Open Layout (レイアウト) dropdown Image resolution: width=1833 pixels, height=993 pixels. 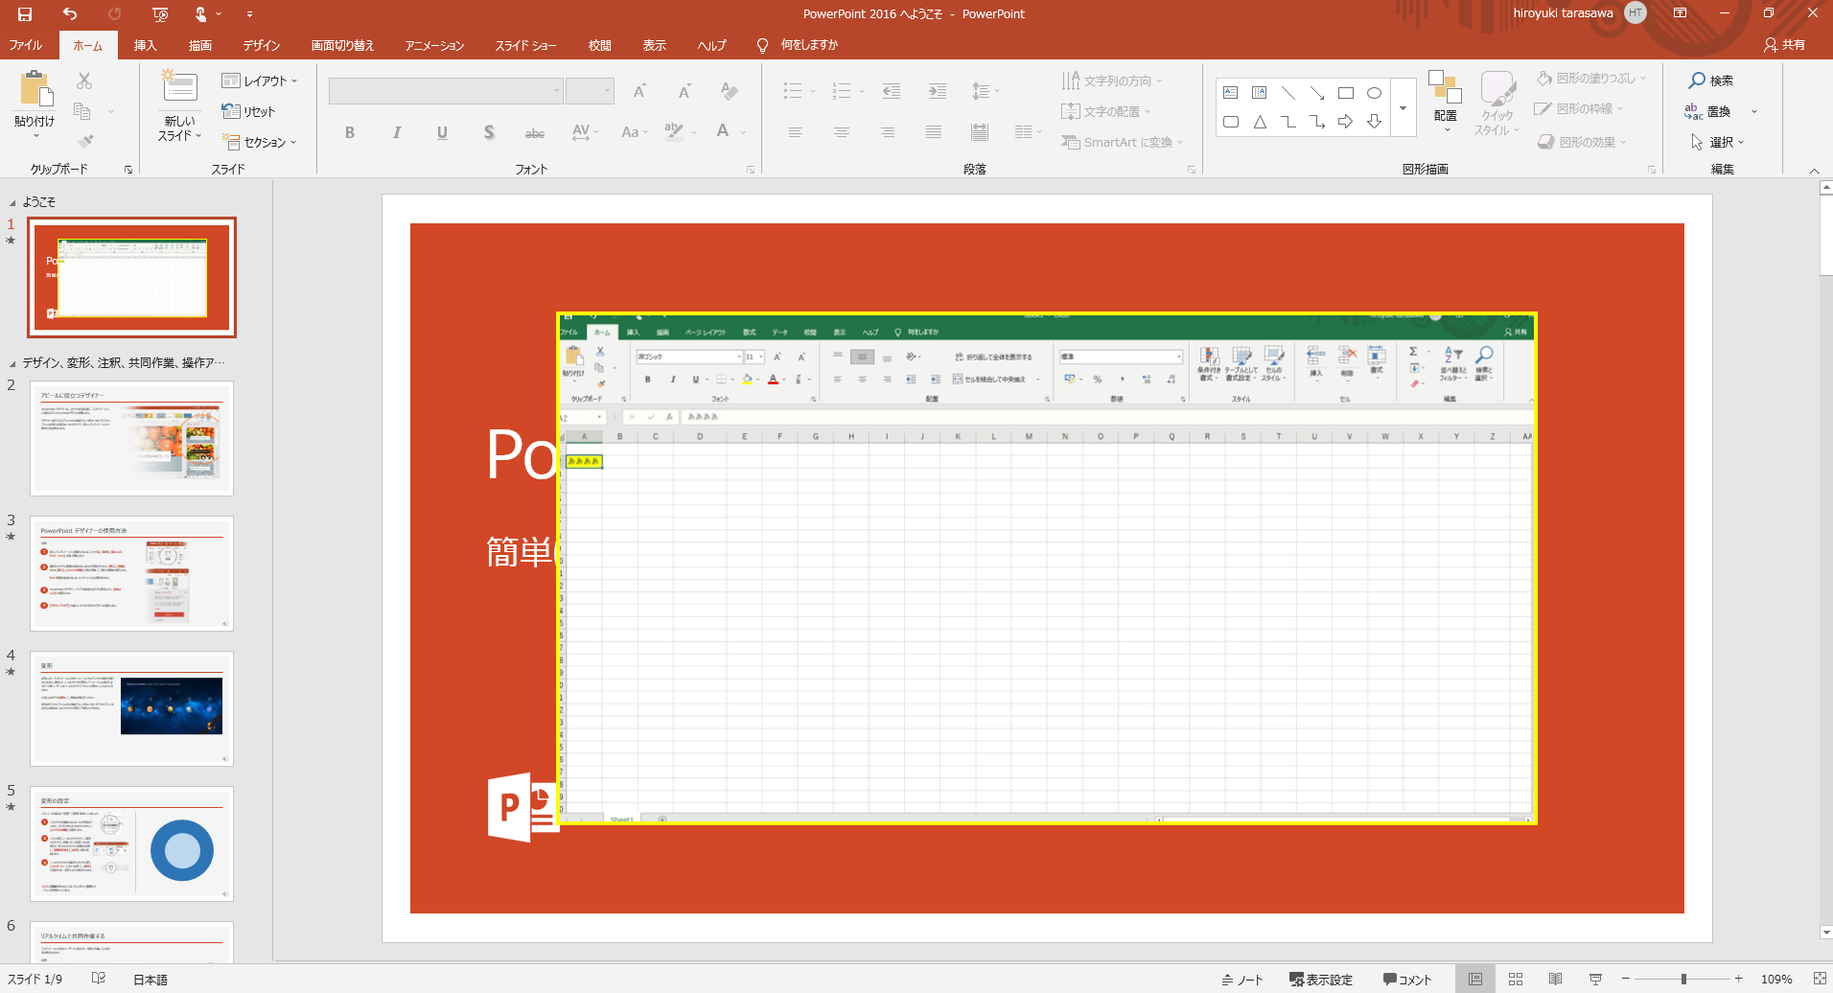(x=260, y=81)
